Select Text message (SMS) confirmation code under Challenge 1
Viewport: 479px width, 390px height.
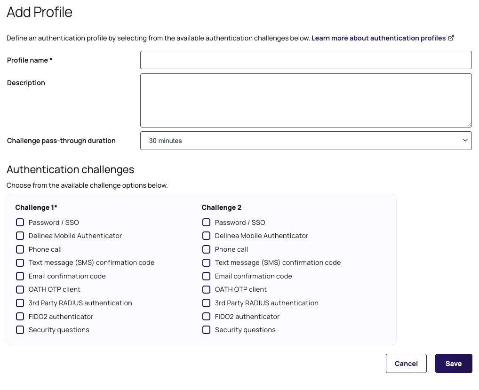coord(20,263)
